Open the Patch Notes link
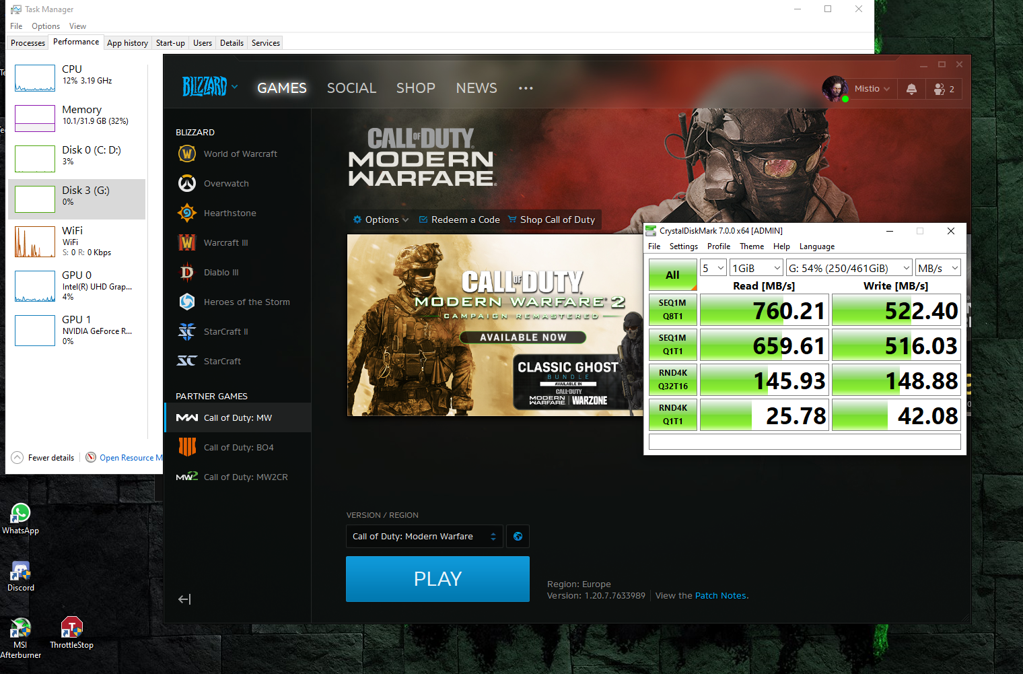The height and width of the screenshot is (674, 1023). tap(720, 596)
